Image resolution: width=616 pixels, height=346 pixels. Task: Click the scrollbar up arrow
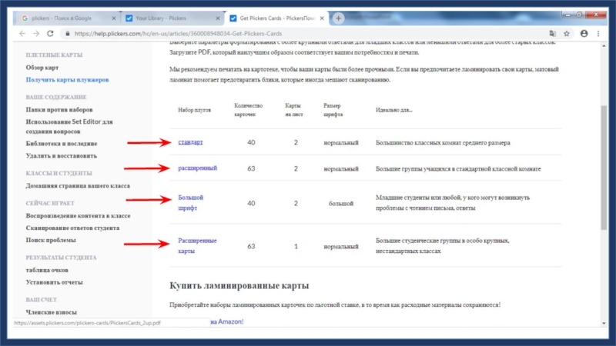tap(604, 46)
